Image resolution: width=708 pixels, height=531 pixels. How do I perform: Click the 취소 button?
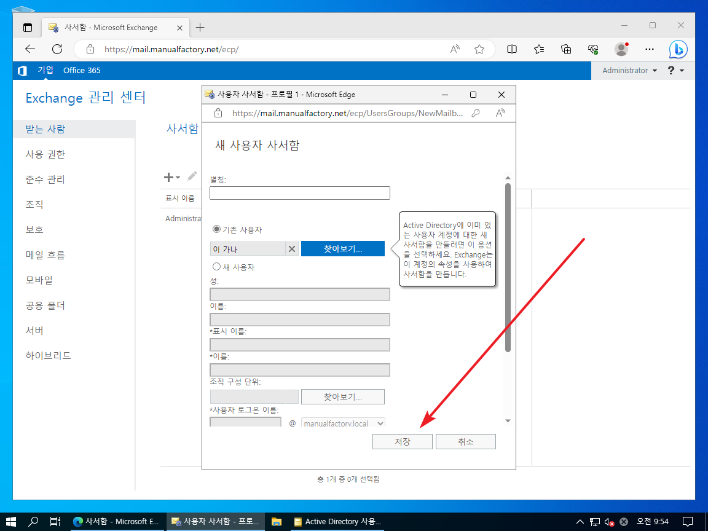coord(465,442)
